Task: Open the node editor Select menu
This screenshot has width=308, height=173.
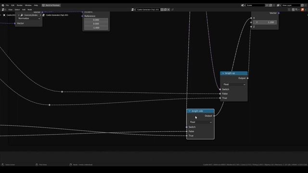Action: pos(17,10)
